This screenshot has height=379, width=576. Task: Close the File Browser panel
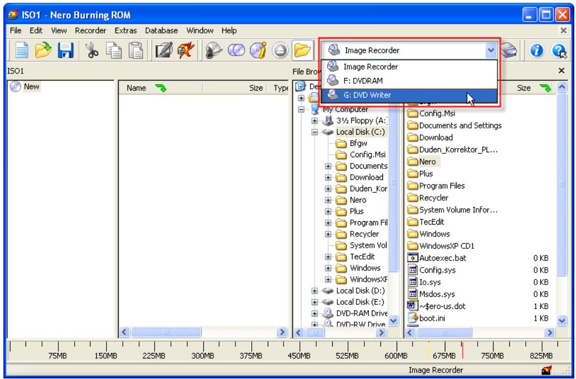click(x=561, y=71)
